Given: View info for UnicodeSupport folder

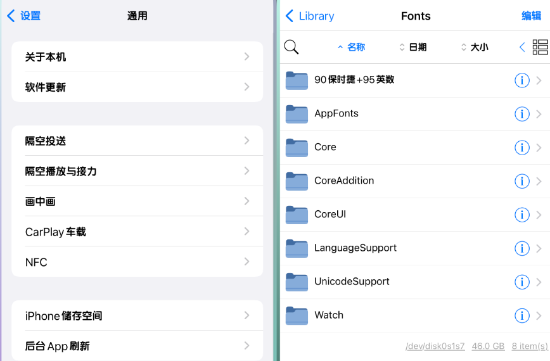Looking at the screenshot, I should click(521, 282).
